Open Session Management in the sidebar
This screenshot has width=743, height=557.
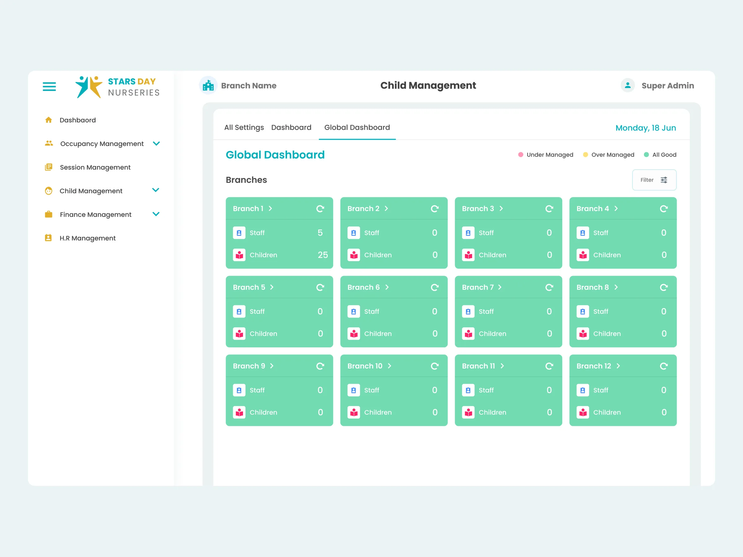(x=95, y=167)
